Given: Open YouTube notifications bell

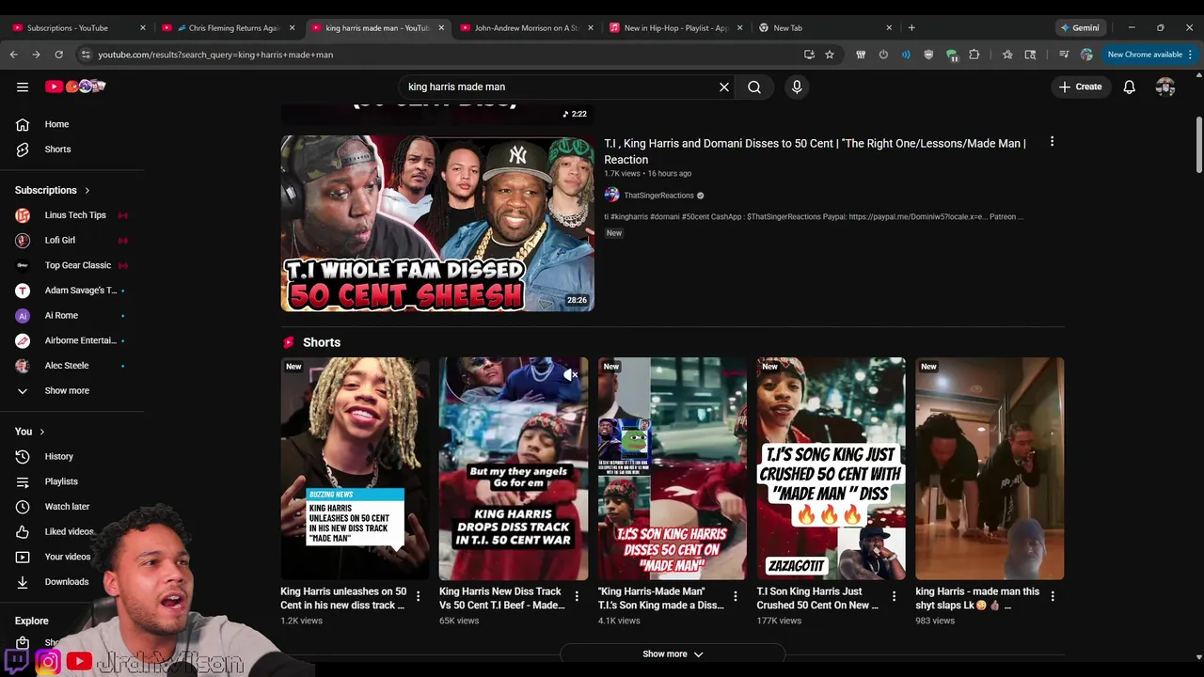Looking at the screenshot, I should tap(1129, 87).
